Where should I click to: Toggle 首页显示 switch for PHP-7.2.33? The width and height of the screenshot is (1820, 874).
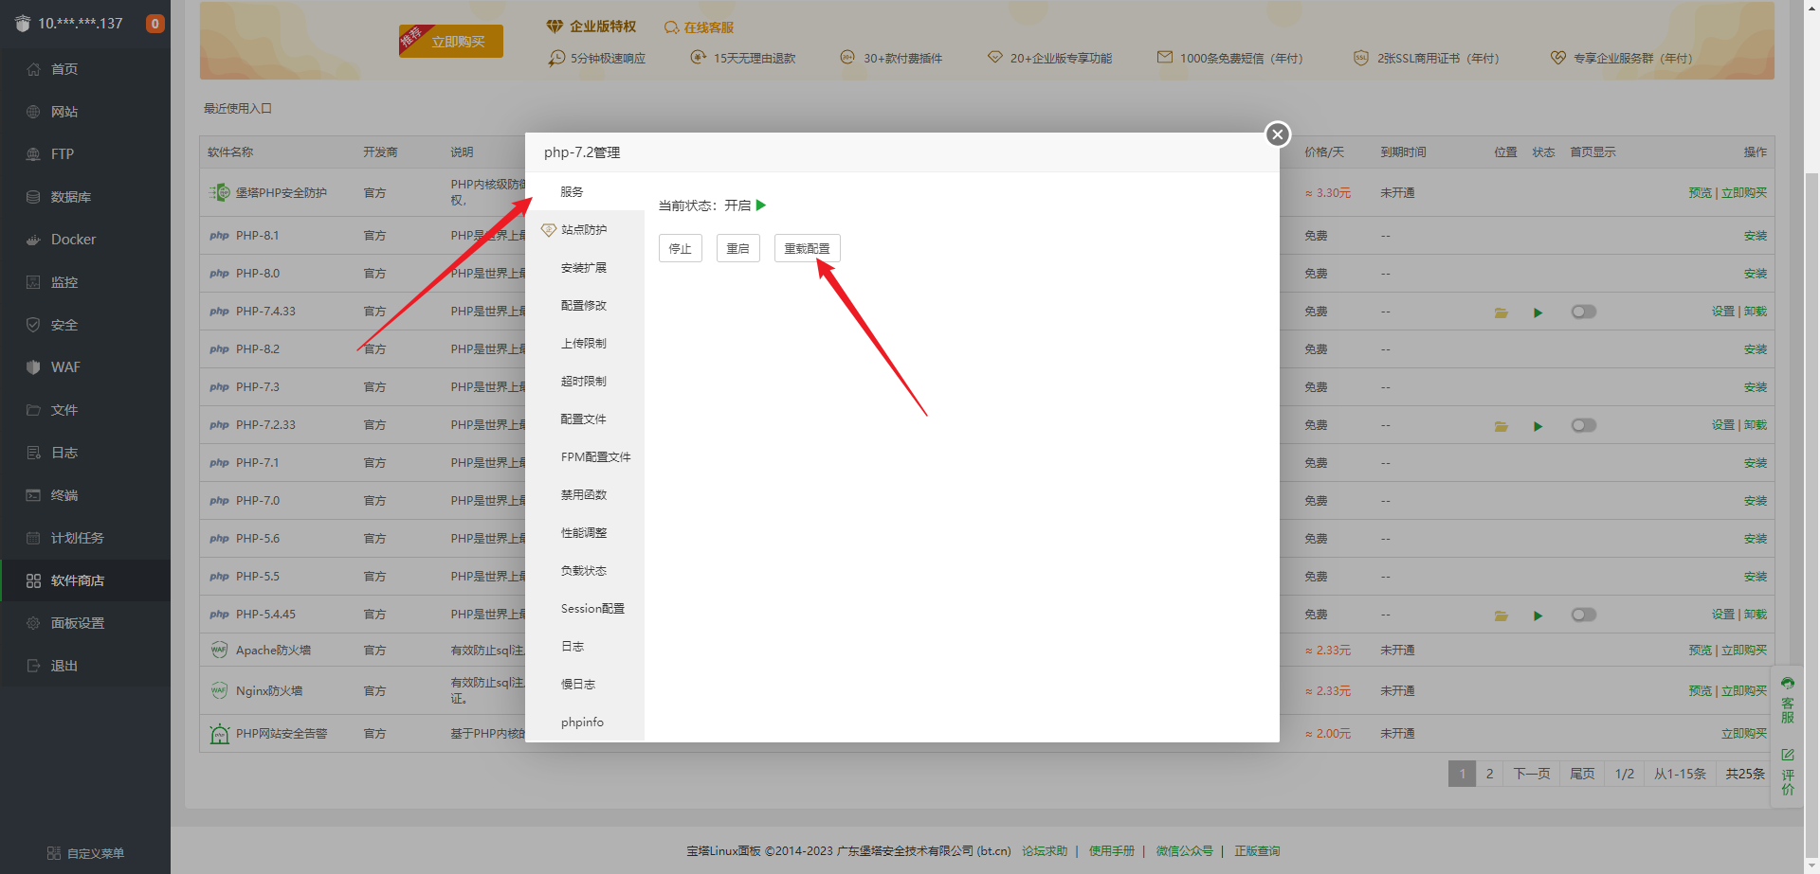click(x=1584, y=425)
